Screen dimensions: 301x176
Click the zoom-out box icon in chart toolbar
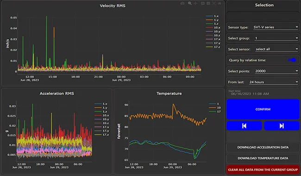(x=208, y=3)
